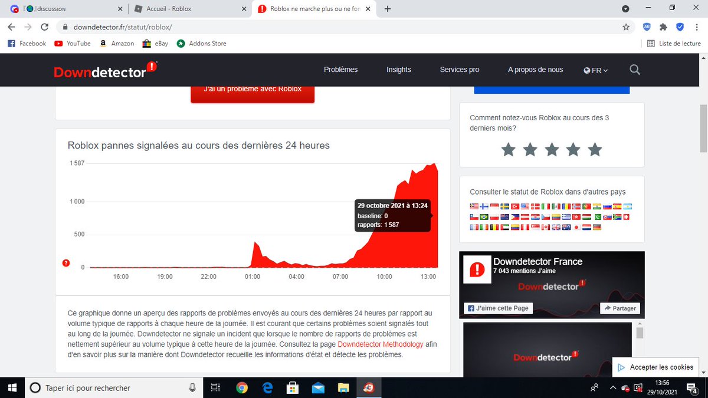Screen dimensions: 708x398
Task: Open Downdetector France Facebook page title
Action: pos(537,261)
